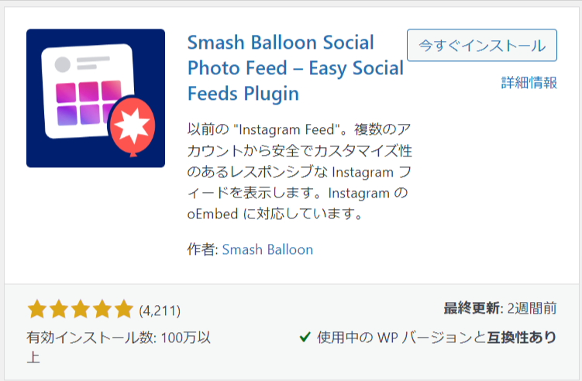Click the 今すぐインストール button
Image resolution: width=582 pixels, height=381 pixels.
pos(482,45)
